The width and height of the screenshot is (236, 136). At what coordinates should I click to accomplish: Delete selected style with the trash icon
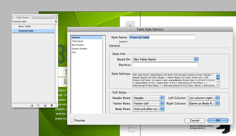click(x=52, y=105)
